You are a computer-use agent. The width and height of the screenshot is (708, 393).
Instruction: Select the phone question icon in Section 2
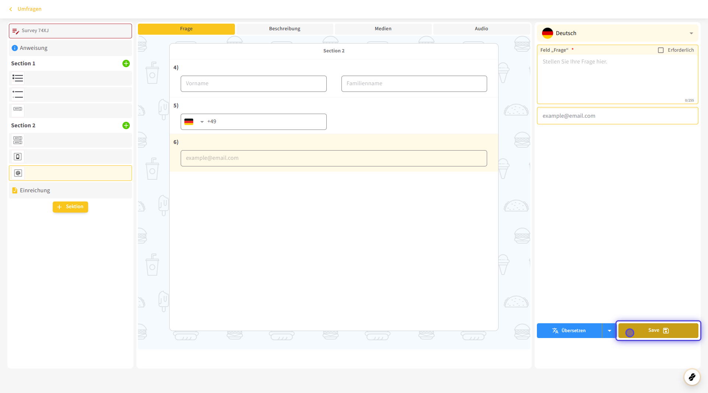(18, 156)
